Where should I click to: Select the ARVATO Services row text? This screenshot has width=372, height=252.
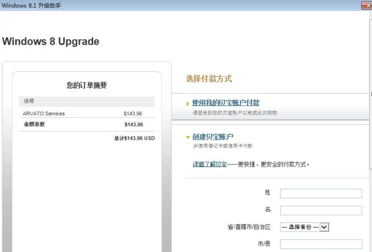tap(43, 113)
